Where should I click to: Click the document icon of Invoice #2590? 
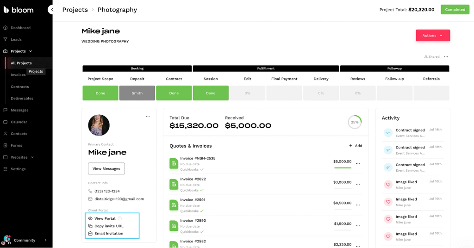click(174, 226)
